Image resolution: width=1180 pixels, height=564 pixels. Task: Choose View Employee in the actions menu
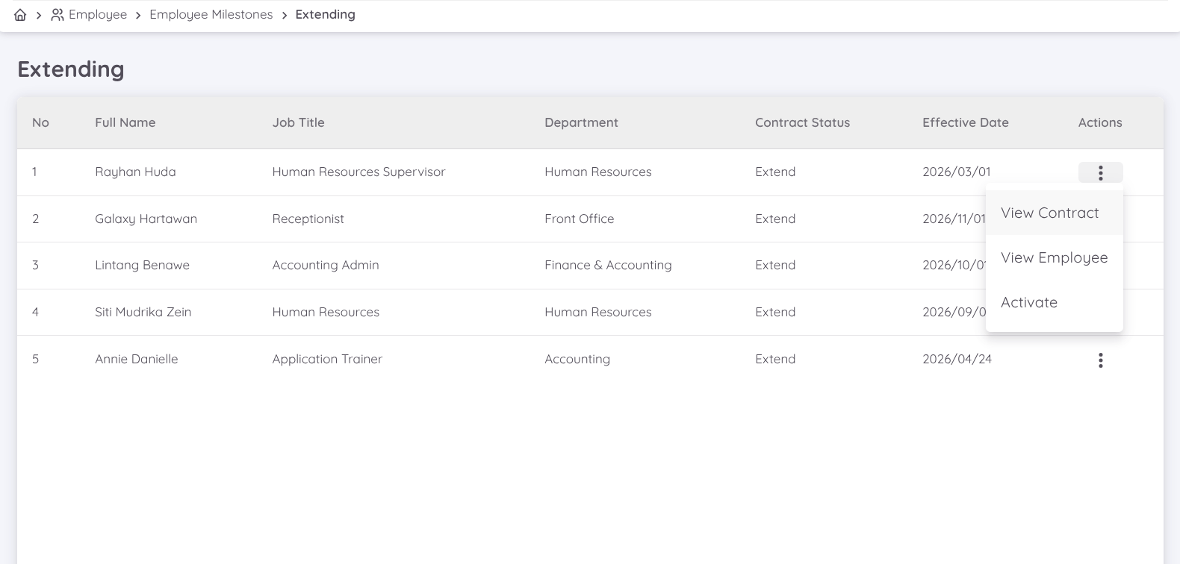coord(1054,258)
